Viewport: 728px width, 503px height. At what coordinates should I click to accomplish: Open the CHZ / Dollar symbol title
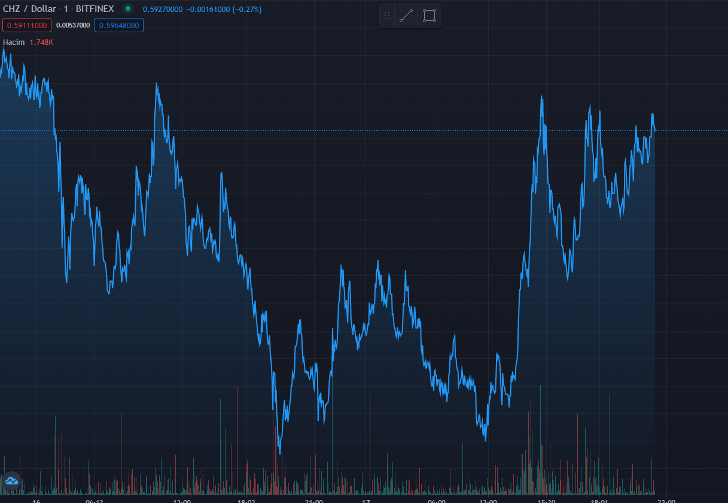[x=30, y=9]
